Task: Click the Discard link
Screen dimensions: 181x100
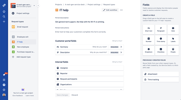Action: point(75,95)
